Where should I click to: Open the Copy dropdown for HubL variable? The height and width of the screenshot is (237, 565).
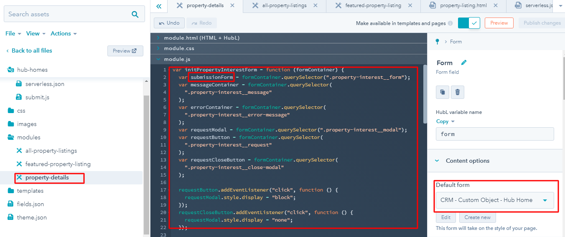point(445,121)
